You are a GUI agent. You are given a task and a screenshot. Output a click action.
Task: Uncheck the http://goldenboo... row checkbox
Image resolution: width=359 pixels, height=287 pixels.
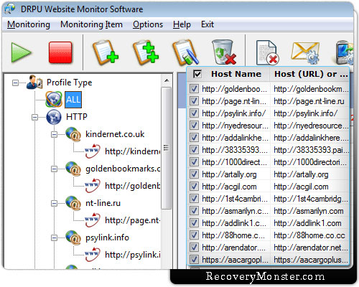[194, 89]
